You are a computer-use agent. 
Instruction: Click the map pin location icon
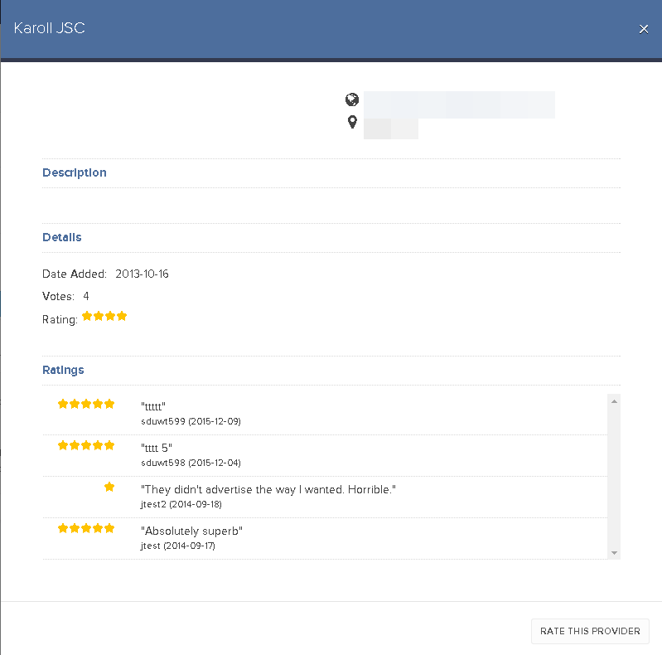tap(352, 122)
